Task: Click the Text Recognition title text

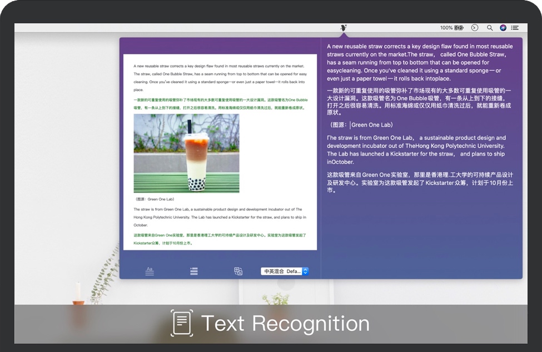Action: tap(285, 323)
